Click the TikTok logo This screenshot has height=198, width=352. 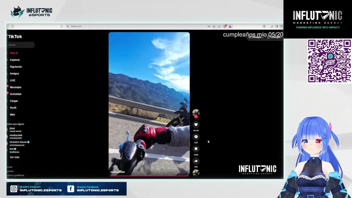point(15,36)
